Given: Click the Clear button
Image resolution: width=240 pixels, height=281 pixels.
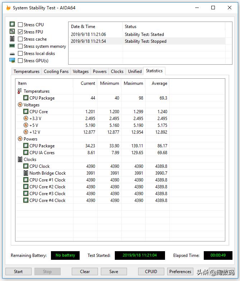Looking at the screenshot, I should point(85,272).
